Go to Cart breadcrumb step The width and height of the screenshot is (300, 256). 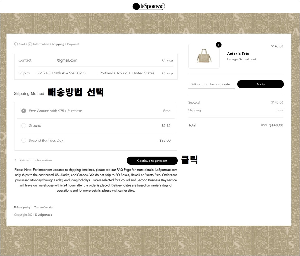[22, 44]
